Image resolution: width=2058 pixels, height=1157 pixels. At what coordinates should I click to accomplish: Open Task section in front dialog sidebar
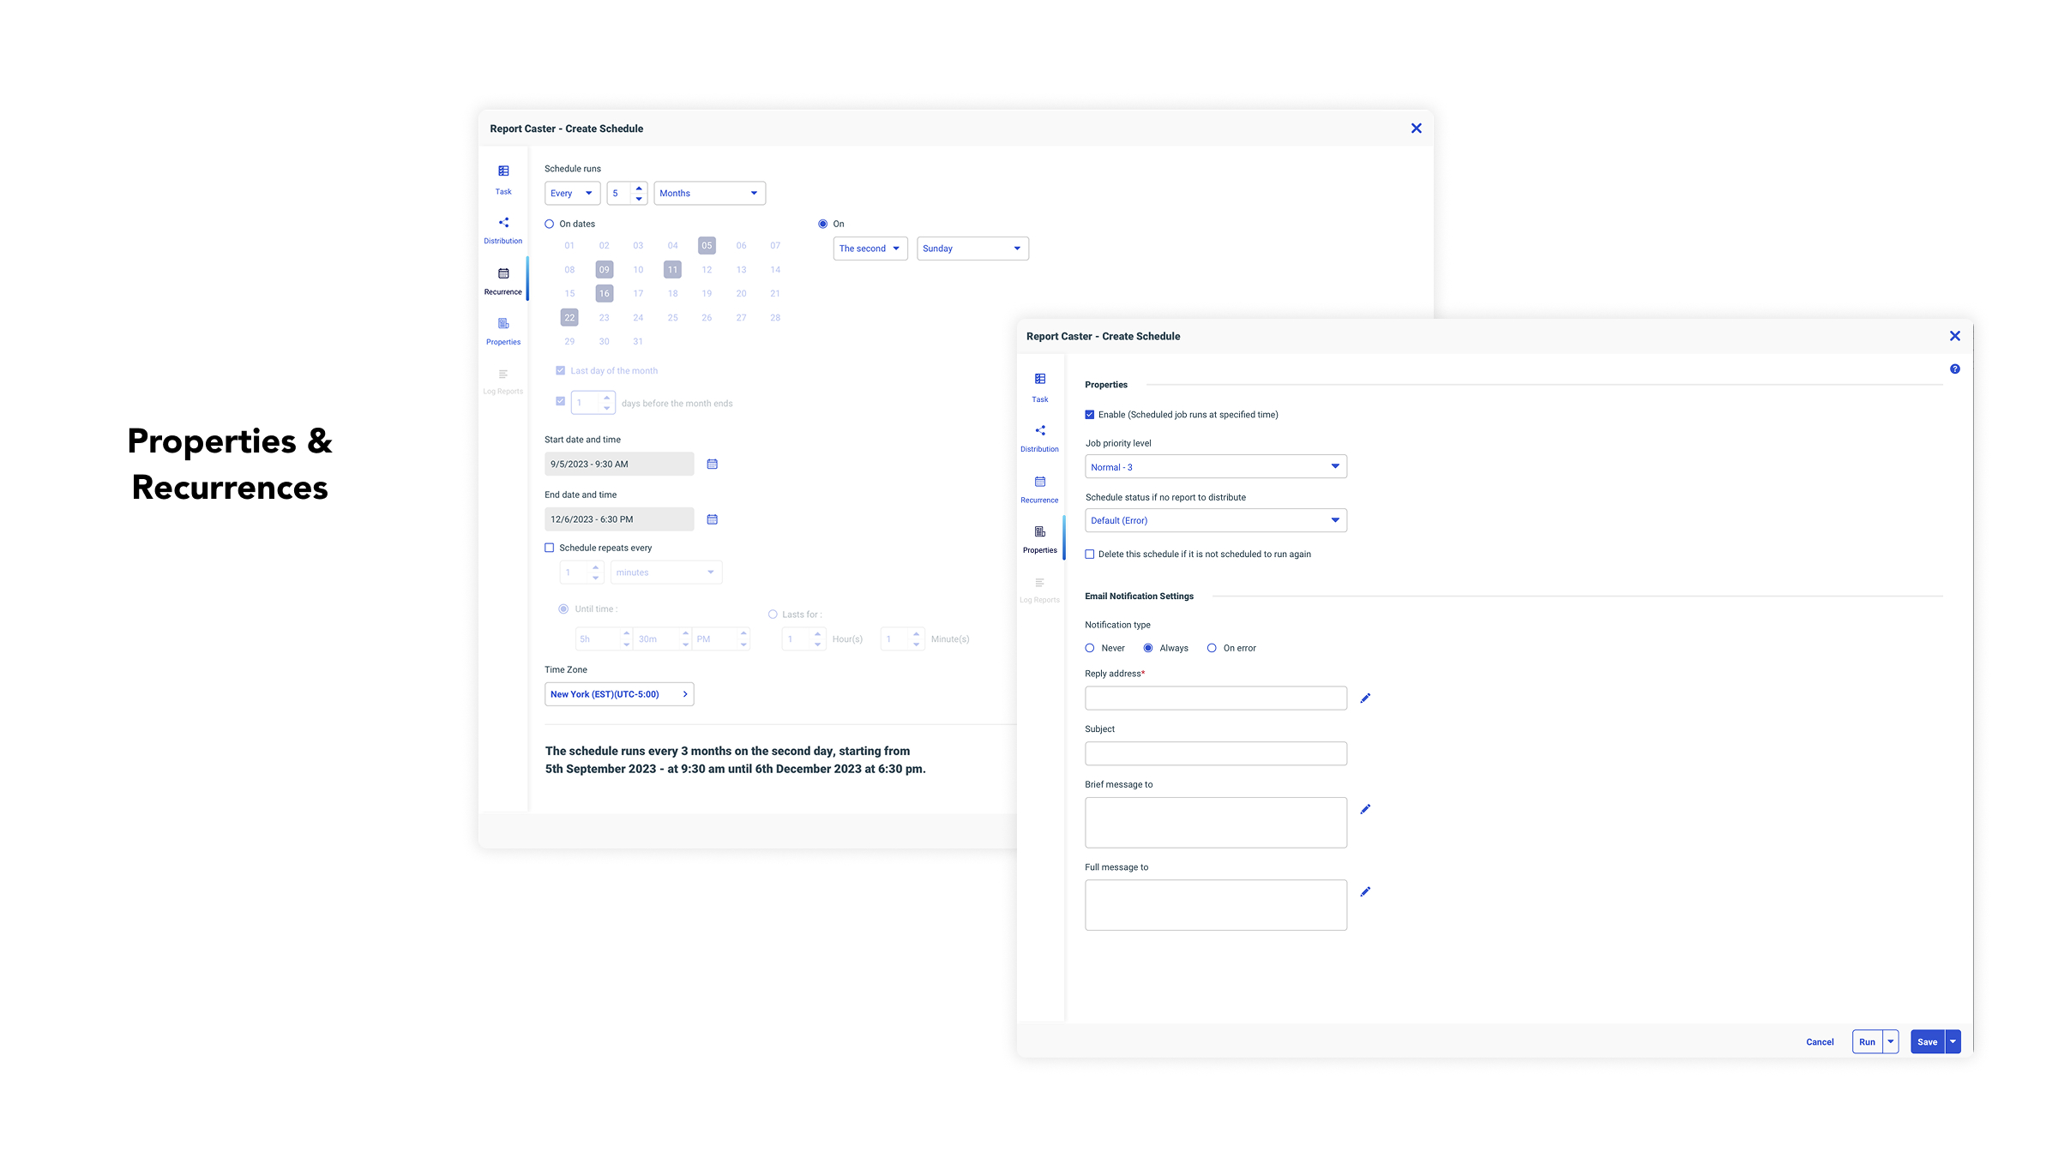[x=1039, y=387]
